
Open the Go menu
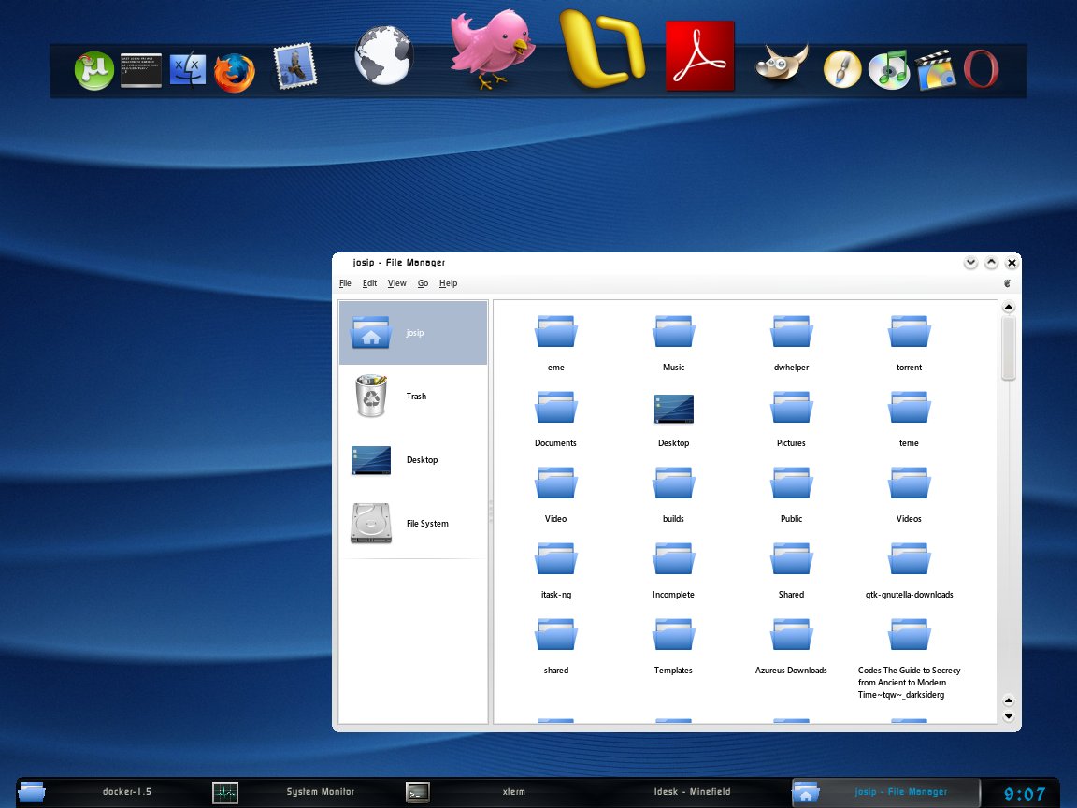[x=424, y=283]
